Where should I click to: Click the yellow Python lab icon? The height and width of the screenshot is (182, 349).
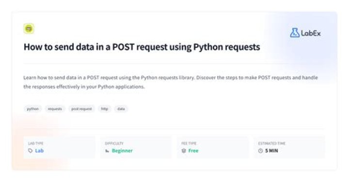click(x=29, y=28)
